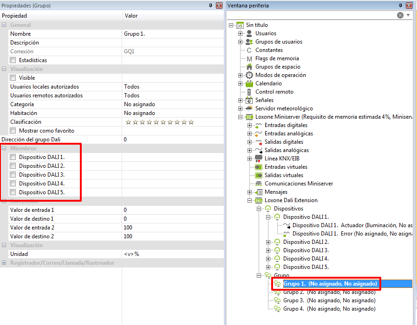Toggle the Estadísticas checkbox
Screen dimensions: 417x325
(x=13, y=60)
